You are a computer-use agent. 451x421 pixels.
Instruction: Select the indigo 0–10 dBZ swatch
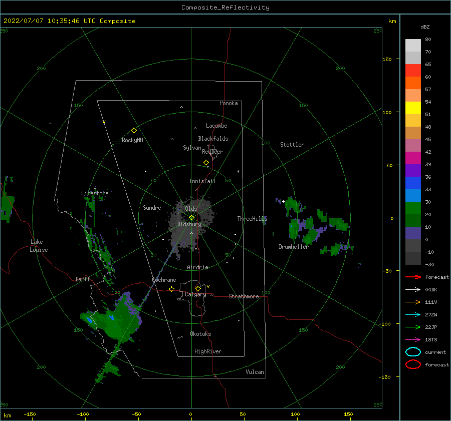[x=413, y=233]
